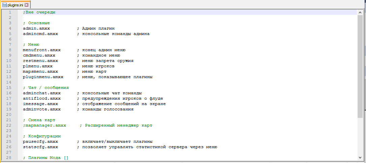The width and height of the screenshot is (366, 163).
Task: Click the text 'adminvote.amxx'
Action: [x=42, y=109]
